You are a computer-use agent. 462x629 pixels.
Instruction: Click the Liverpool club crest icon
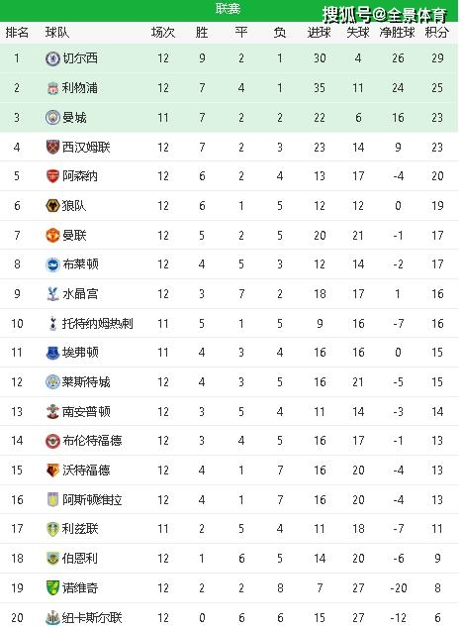(x=52, y=88)
